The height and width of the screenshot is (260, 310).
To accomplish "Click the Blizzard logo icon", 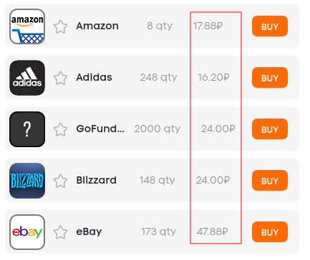I will (27, 181).
